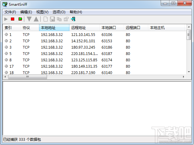
Task: Click local port 63106
Action: pos(107,35)
